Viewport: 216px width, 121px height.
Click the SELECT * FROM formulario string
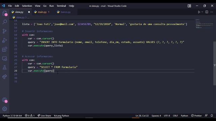pyautogui.click(x=58, y=67)
